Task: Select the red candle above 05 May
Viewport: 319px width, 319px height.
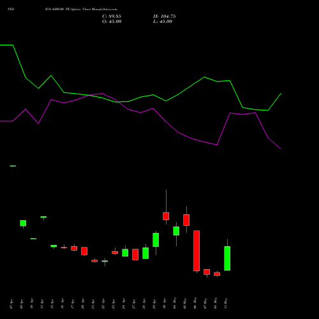Action: (x=186, y=220)
